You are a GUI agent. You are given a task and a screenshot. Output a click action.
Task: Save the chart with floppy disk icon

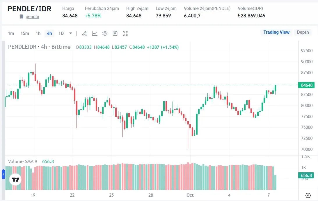tap(115, 33)
